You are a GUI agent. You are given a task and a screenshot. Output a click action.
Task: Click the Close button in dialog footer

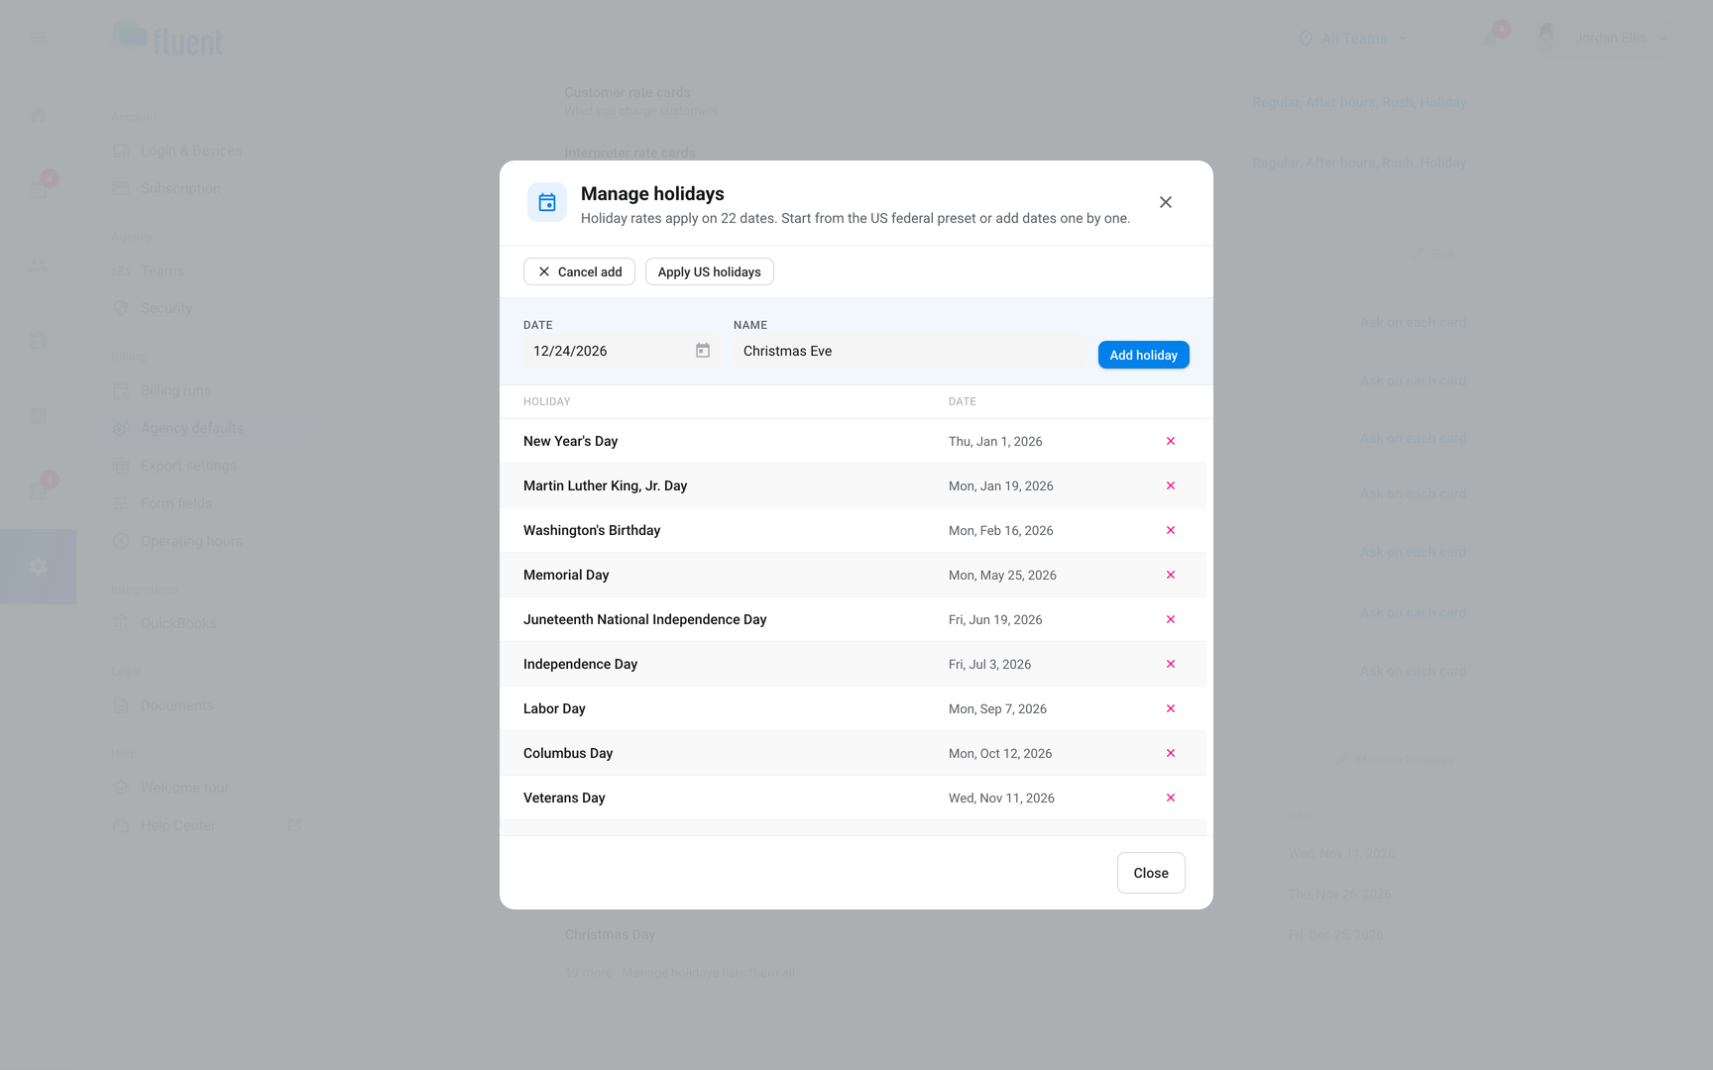coord(1151,873)
